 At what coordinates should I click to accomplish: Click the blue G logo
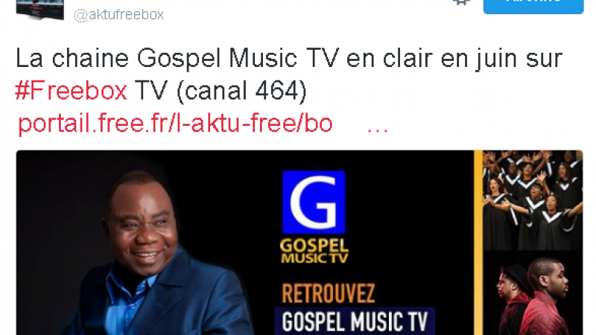pos(314,202)
